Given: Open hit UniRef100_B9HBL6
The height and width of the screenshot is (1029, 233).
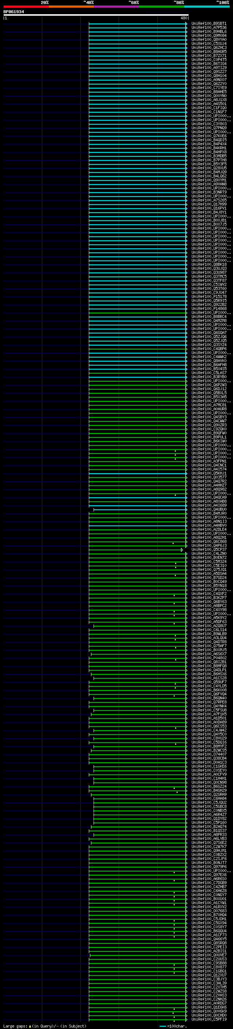Looking at the screenshot, I should point(209,31).
